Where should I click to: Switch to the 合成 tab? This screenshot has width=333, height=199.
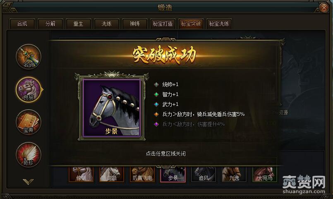(x=22, y=24)
